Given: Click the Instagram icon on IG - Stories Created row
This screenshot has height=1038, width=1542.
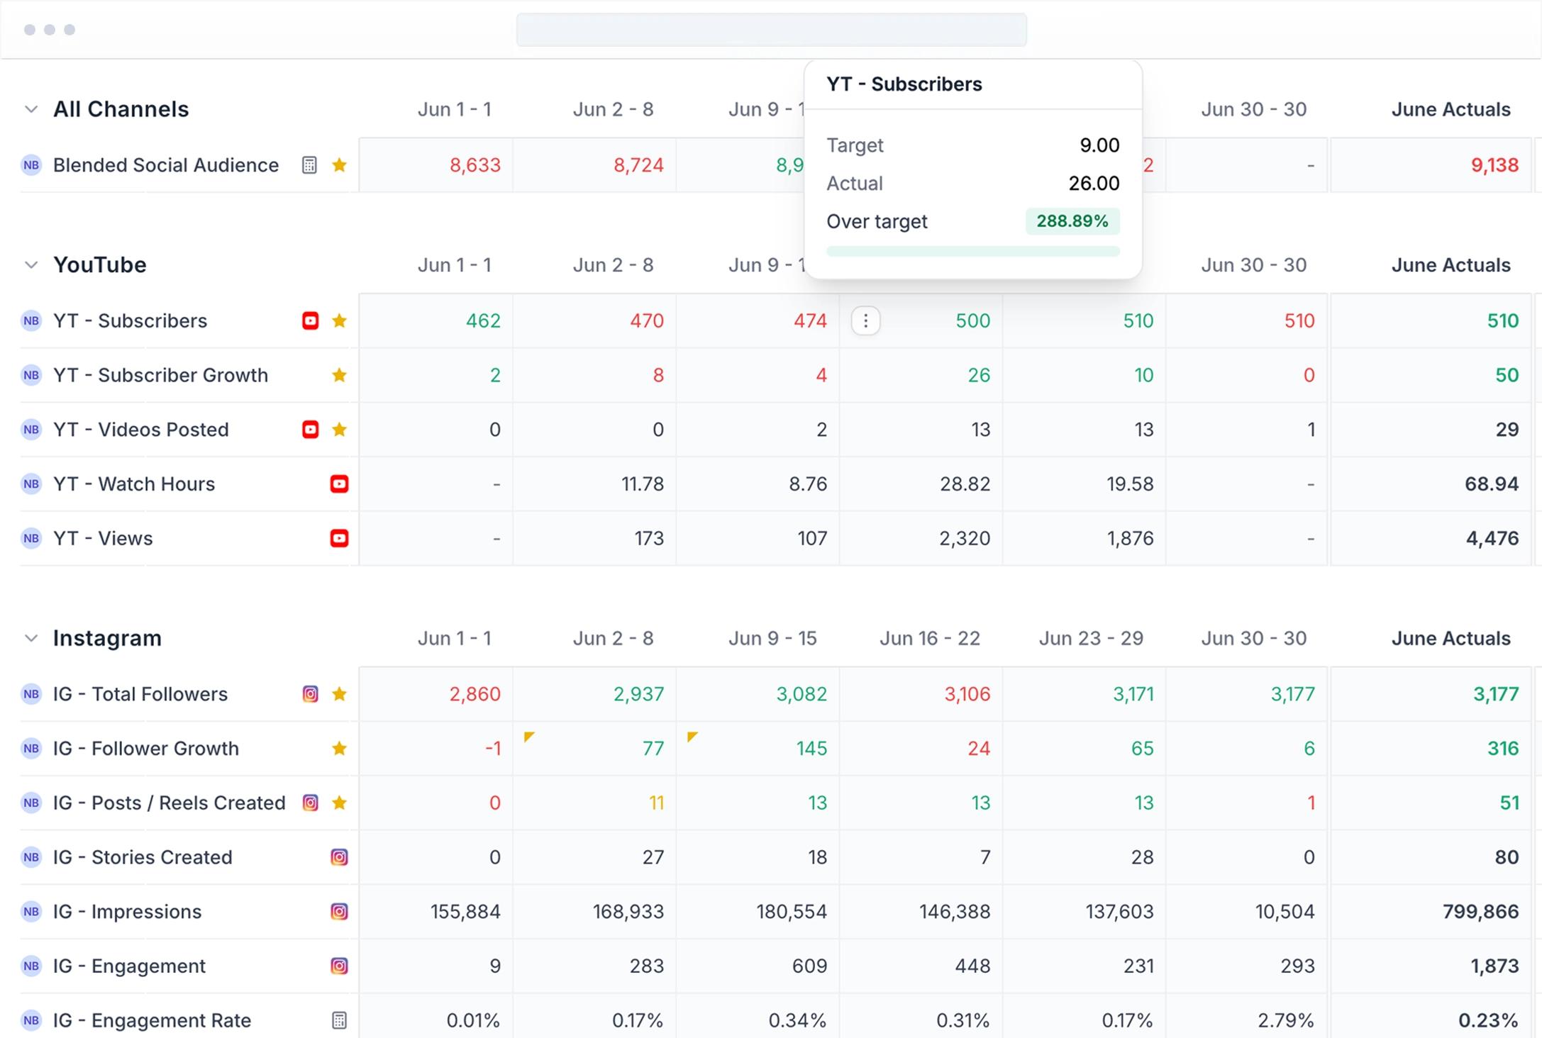Looking at the screenshot, I should point(339,857).
